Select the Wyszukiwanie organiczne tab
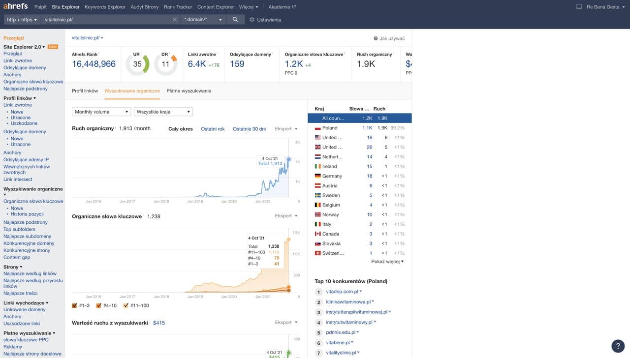Viewport: 630px width, 358px height. tap(132, 91)
